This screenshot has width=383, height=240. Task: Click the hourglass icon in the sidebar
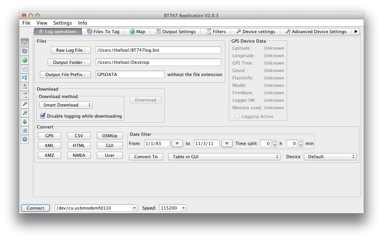(25, 95)
